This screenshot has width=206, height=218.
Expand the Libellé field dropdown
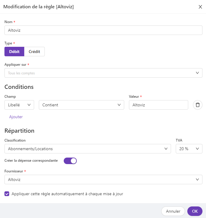click(19, 105)
